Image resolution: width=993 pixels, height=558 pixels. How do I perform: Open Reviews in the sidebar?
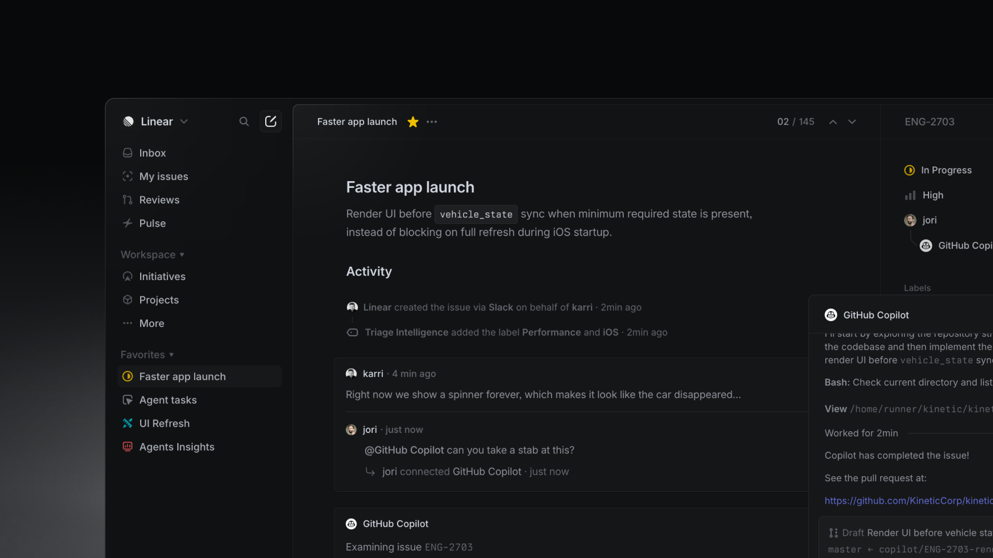click(x=200, y=200)
